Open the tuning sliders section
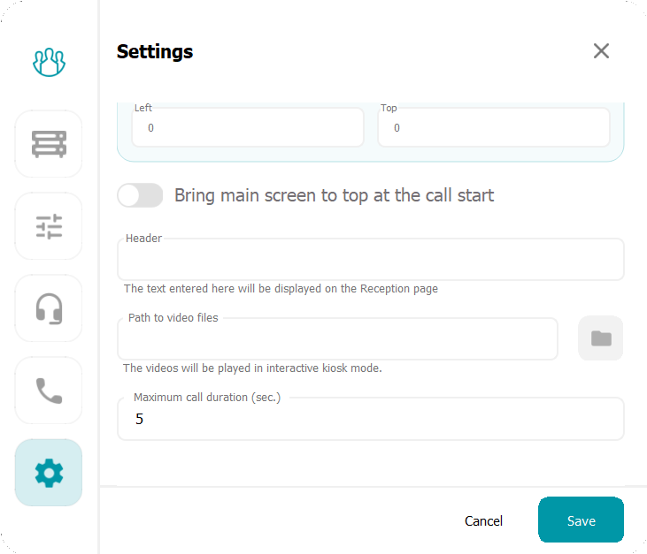 49,226
